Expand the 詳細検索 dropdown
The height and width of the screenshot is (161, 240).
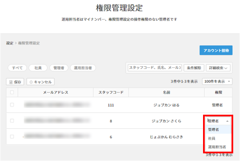pos(218,68)
